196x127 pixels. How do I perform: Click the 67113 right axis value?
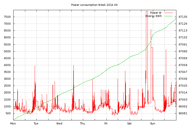tap(183, 30)
